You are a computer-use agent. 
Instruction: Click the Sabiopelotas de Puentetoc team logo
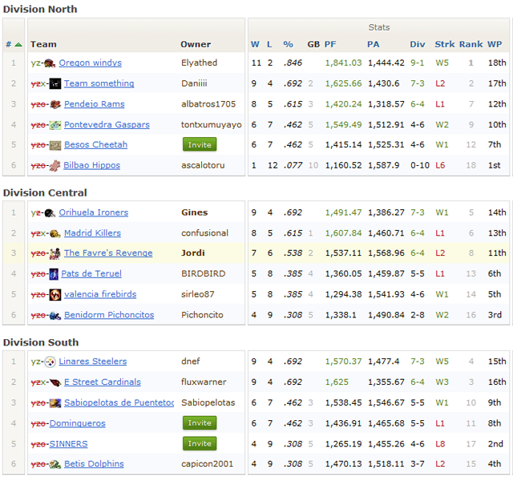[55, 403]
